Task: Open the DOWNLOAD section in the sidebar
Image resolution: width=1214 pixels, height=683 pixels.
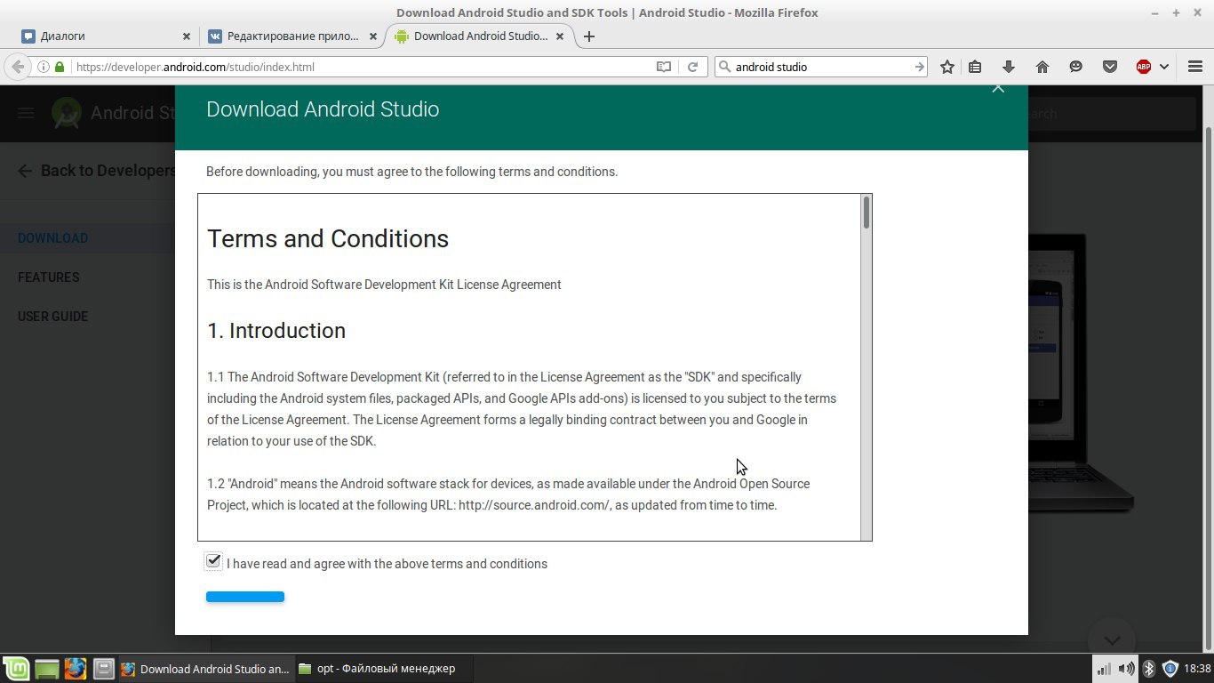Action: (52, 238)
